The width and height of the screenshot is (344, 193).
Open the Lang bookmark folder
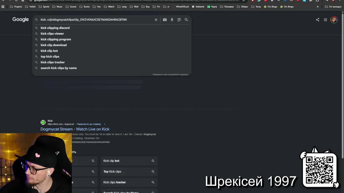click(x=122, y=7)
